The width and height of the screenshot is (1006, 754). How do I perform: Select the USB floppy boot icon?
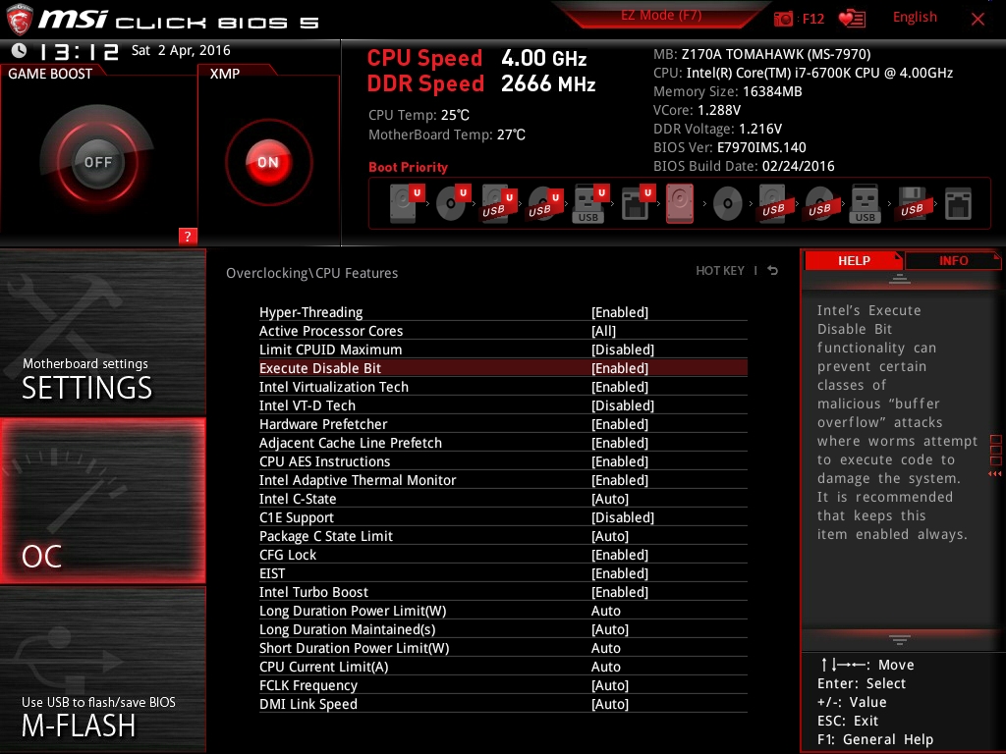tap(912, 204)
